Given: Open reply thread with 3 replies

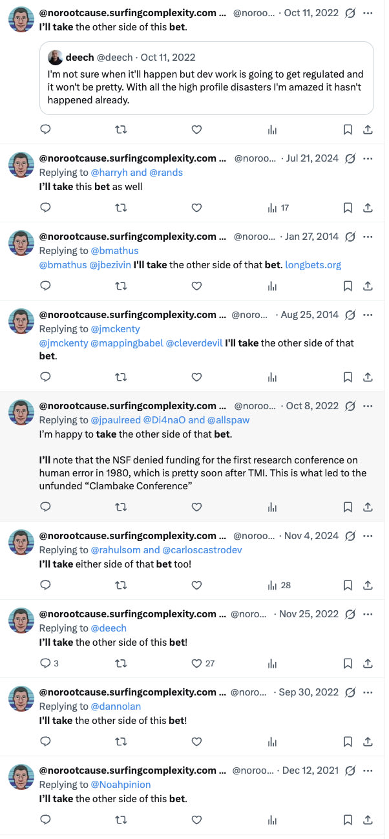Looking at the screenshot, I should (49, 663).
